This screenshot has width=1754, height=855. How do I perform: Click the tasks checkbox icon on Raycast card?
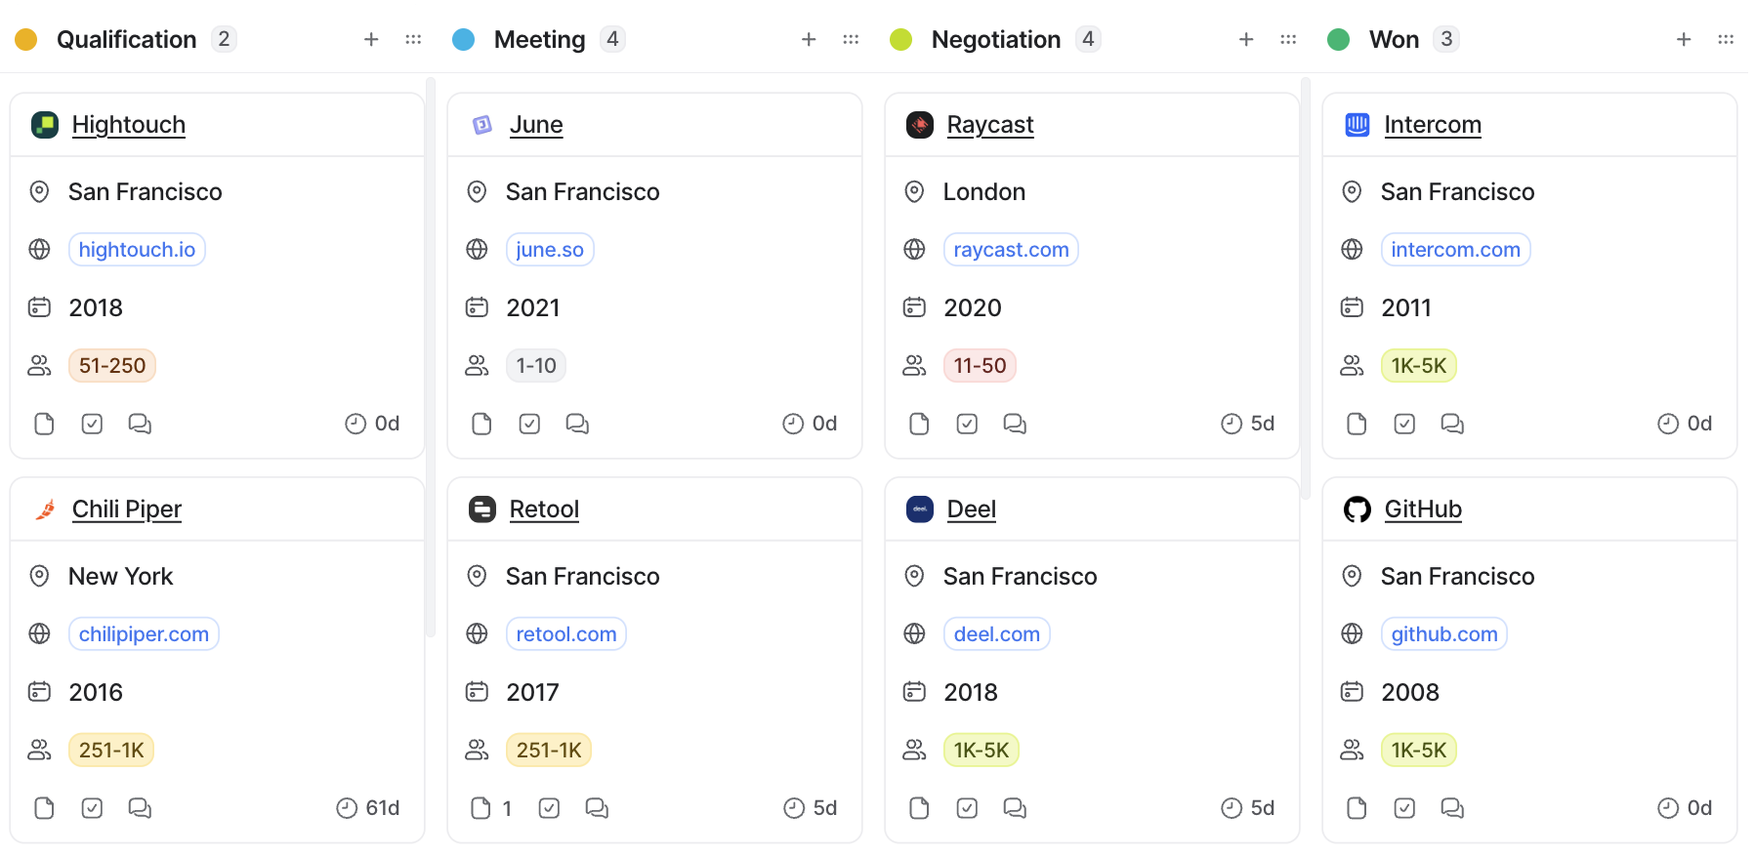pyautogui.click(x=967, y=424)
